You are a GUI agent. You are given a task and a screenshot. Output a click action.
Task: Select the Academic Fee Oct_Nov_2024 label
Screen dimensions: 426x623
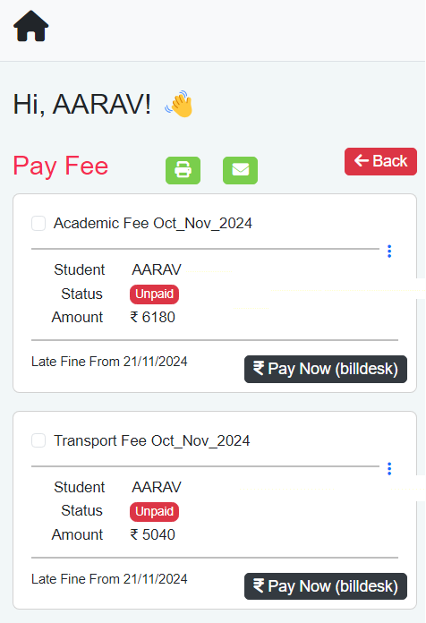click(x=153, y=223)
